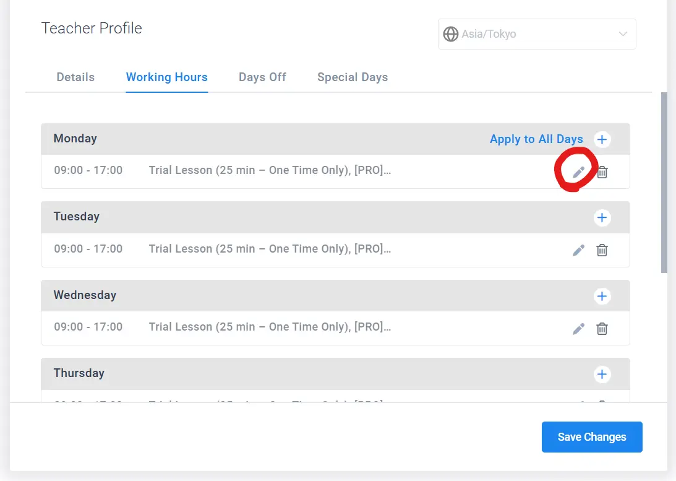Image resolution: width=676 pixels, height=481 pixels.
Task: Add a new time slot to Thursday
Action: pyautogui.click(x=602, y=374)
